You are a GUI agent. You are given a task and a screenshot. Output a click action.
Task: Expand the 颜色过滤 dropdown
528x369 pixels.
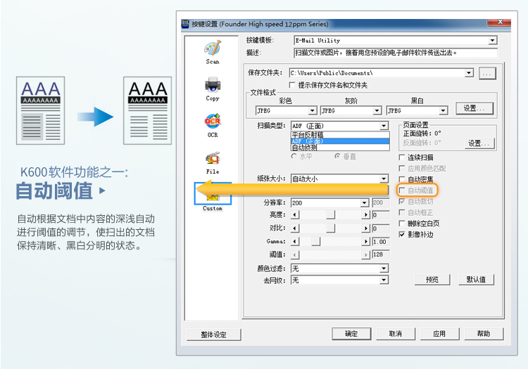tap(384, 268)
